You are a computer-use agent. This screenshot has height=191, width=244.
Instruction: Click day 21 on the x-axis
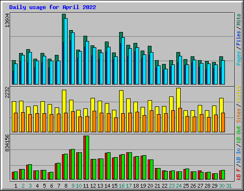coord(157,186)
